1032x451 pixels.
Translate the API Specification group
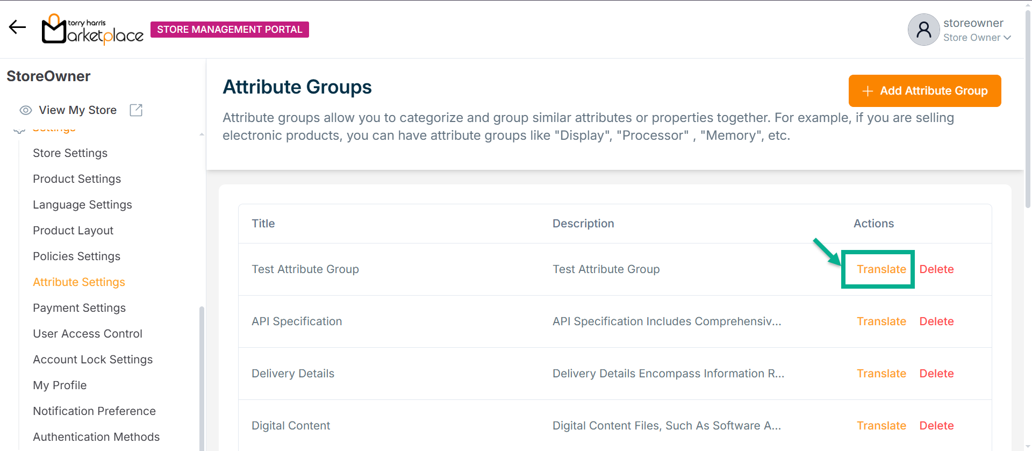click(881, 321)
